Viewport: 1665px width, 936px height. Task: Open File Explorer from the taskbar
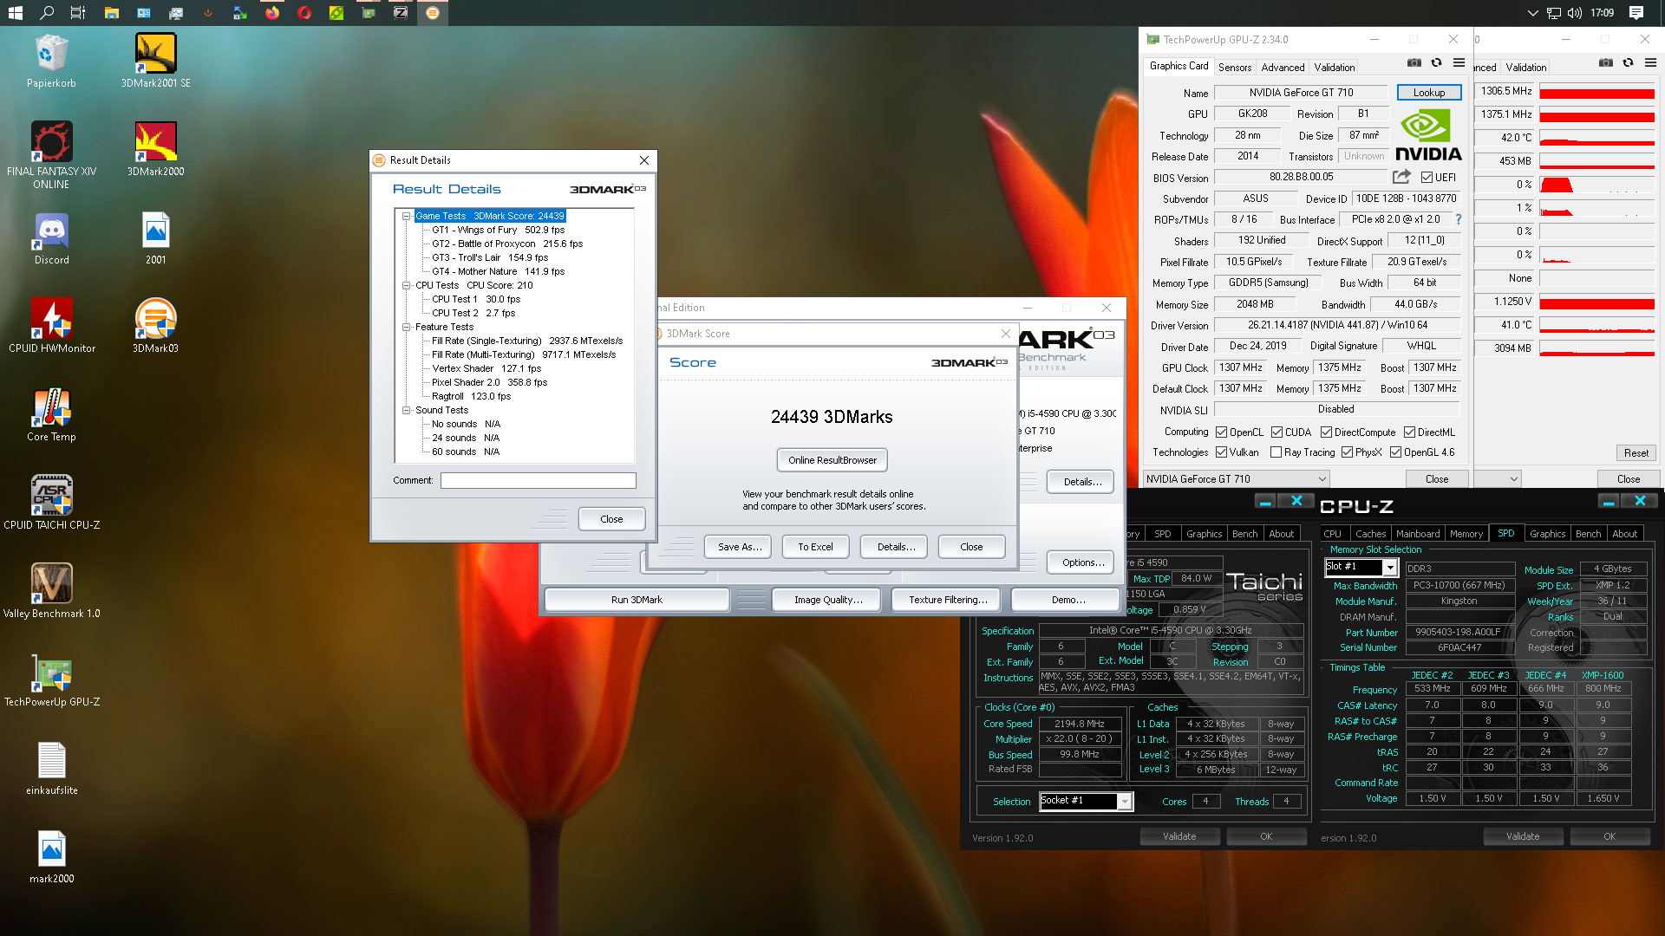click(111, 13)
